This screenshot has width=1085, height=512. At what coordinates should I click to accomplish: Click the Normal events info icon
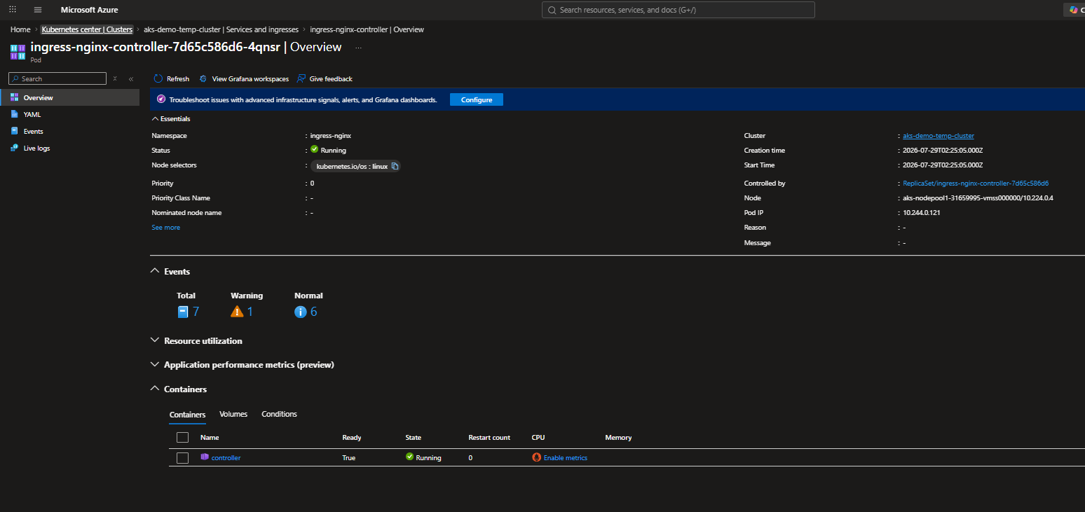(301, 312)
